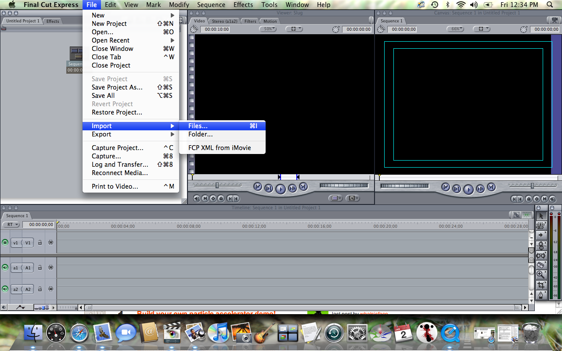Click Play Around Current in Canvas

pos(480,189)
